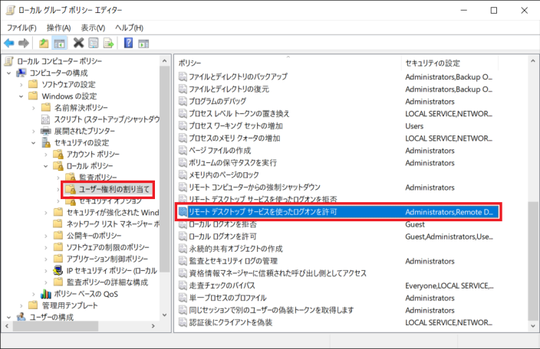Open the Properties toolbar icon
Viewport: 540px width, 349px height.
click(x=94, y=43)
